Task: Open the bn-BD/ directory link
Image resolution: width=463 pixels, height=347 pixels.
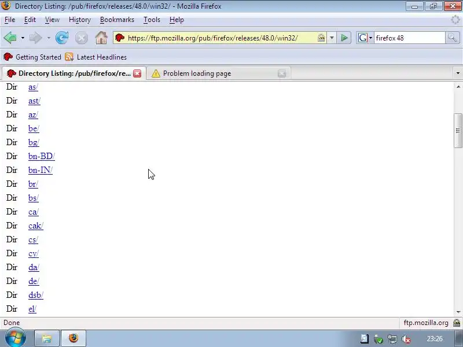Action: point(42,156)
